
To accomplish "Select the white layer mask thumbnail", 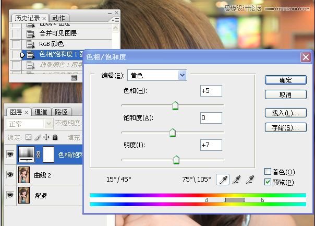I will [x=49, y=154].
